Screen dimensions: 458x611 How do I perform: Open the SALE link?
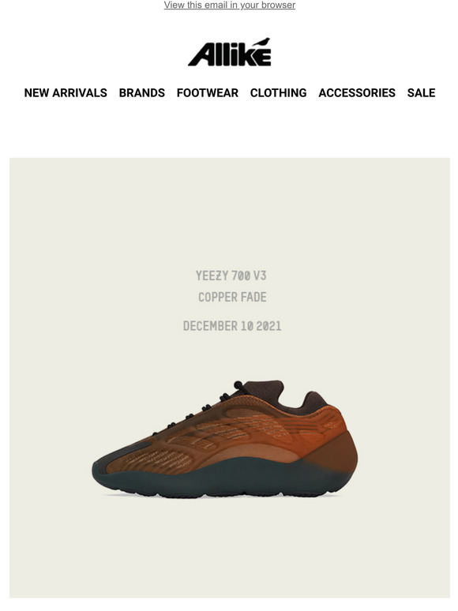pyautogui.click(x=421, y=92)
